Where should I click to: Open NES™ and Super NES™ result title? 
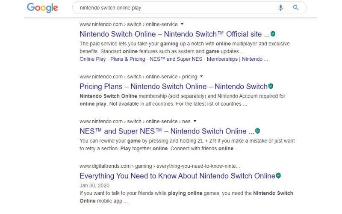click(x=167, y=131)
